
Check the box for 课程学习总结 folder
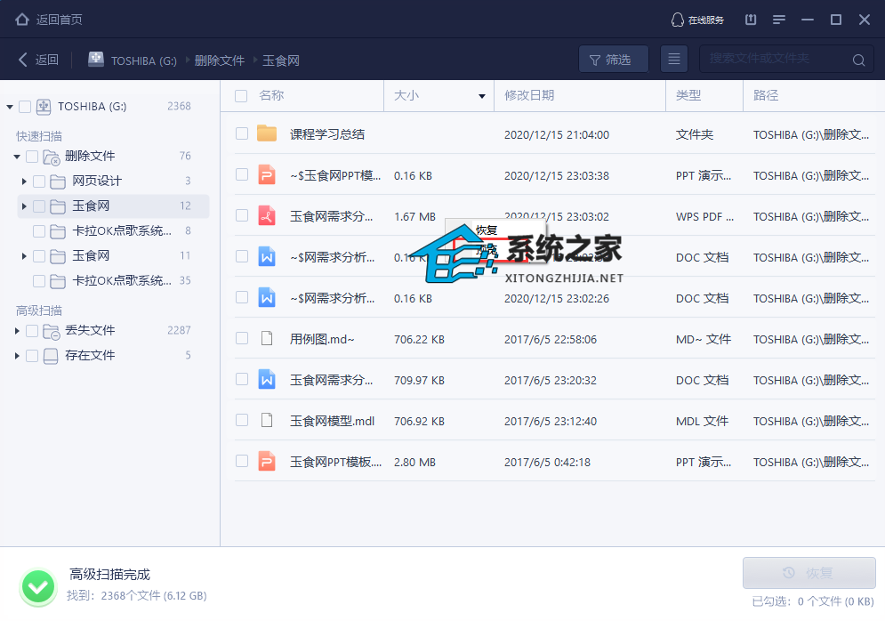pyautogui.click(x=242, y=134)
